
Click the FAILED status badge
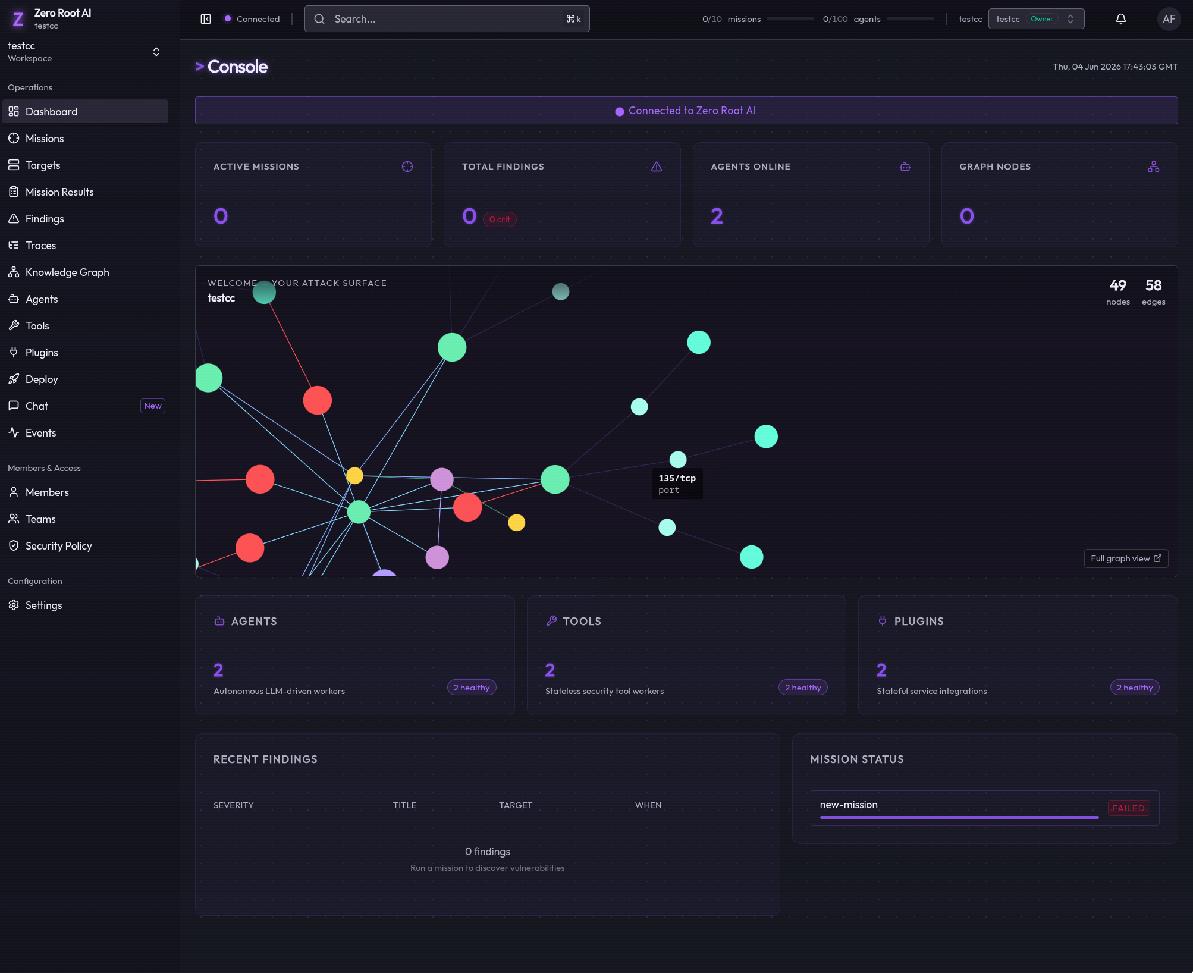coord(1128,808)
